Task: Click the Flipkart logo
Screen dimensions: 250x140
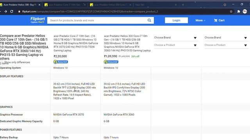Action: pyautogui.click(x=37, y=19)
